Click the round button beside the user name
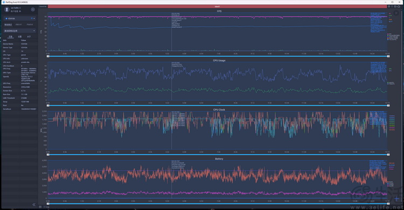The height and width of the screenshot is (210, 404). [x=33, y=10]
